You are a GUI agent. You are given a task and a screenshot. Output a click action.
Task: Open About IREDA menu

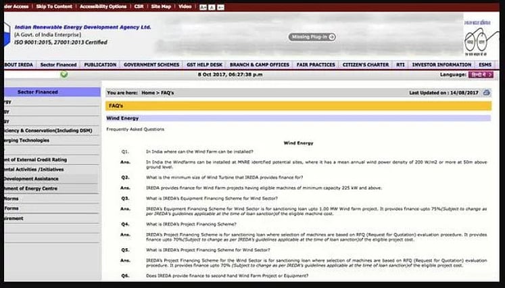click(19, 65)
